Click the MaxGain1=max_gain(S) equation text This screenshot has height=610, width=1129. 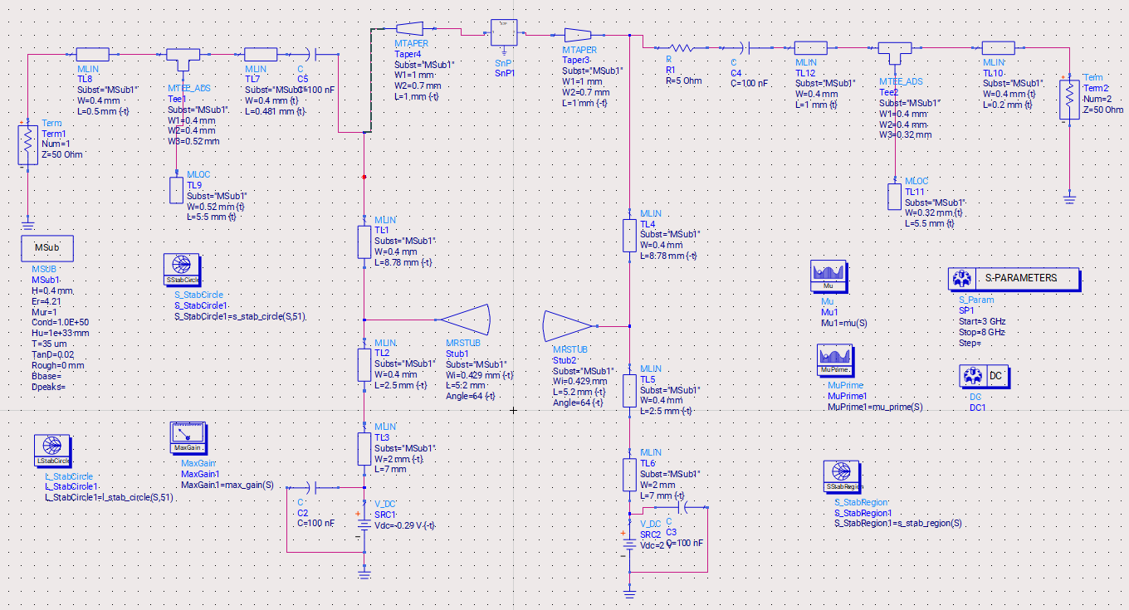click(x=227, y=485)
